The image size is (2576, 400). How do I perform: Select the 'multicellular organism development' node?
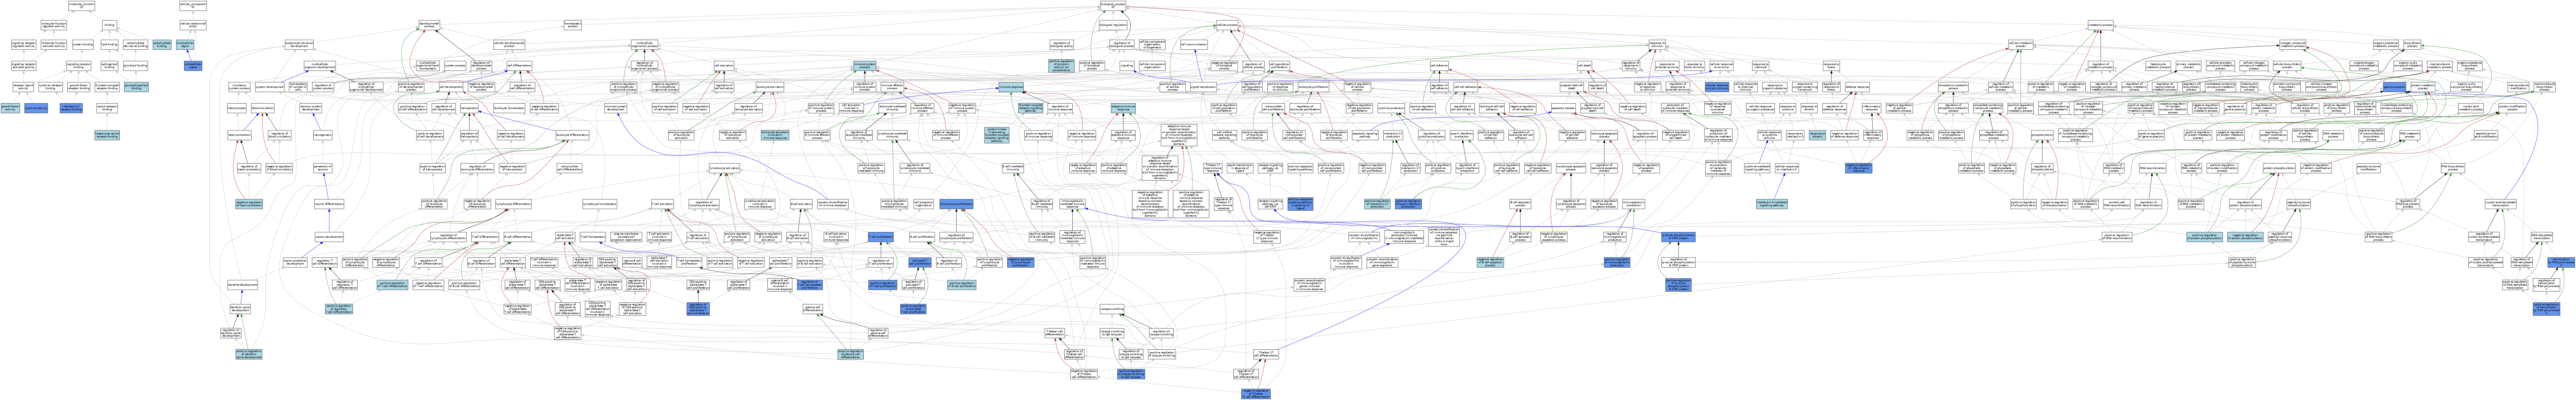(x=320, y=66)
